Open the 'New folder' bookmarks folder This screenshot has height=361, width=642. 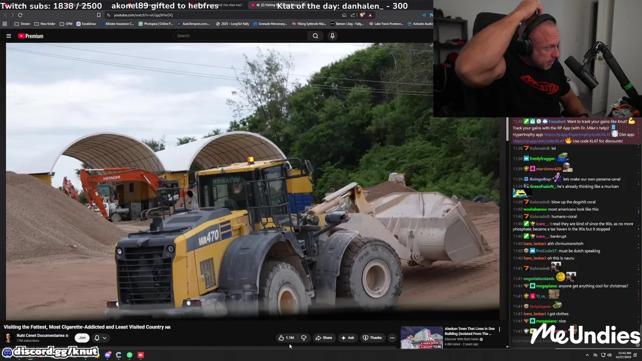click(45, 24)
